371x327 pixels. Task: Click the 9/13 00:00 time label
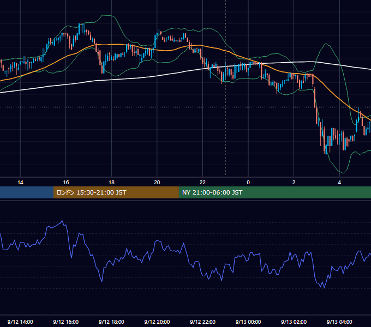(x=248, y=322)
